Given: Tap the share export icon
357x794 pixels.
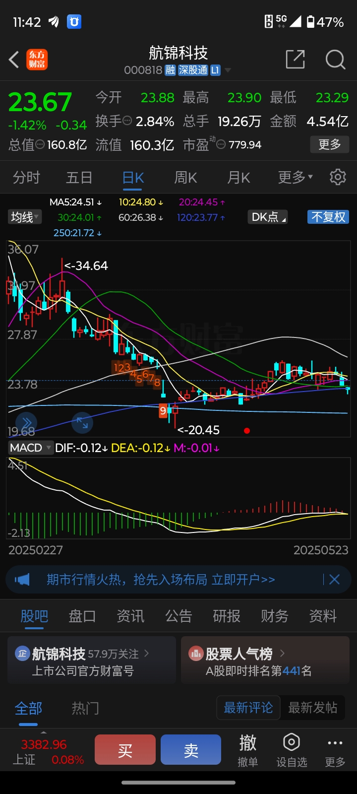Looking at the screenshot, I should click(x=296, y=60).
